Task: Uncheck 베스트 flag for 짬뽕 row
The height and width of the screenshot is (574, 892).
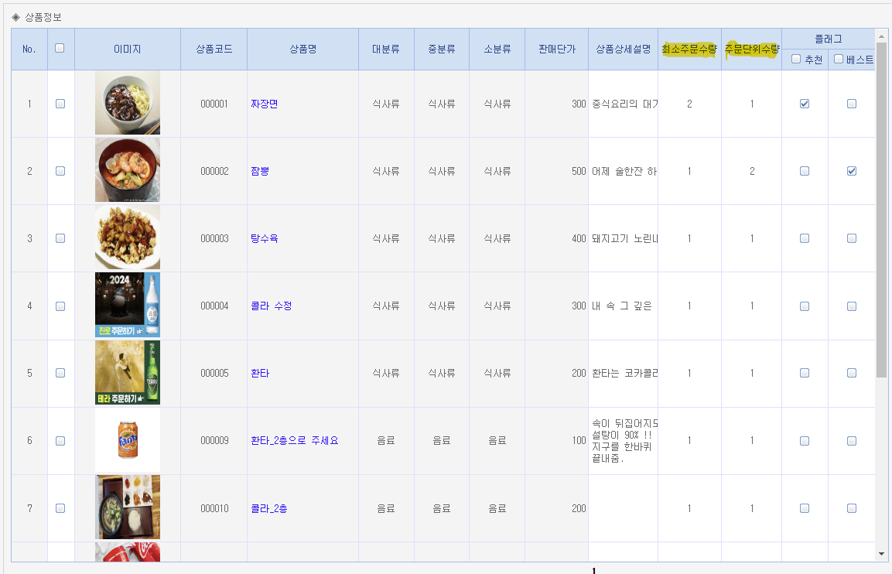Action: [x=852, y=171]
